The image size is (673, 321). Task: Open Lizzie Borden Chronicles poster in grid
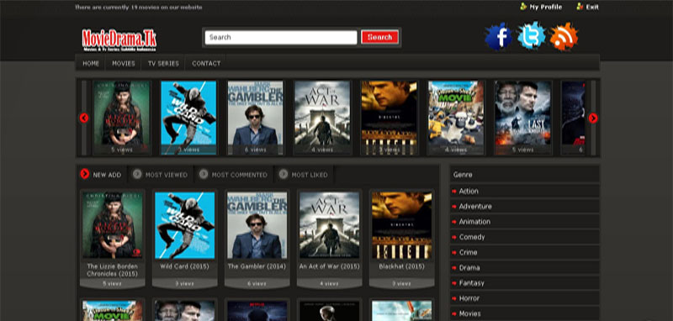pyautogui.click(x=113, y=224)
